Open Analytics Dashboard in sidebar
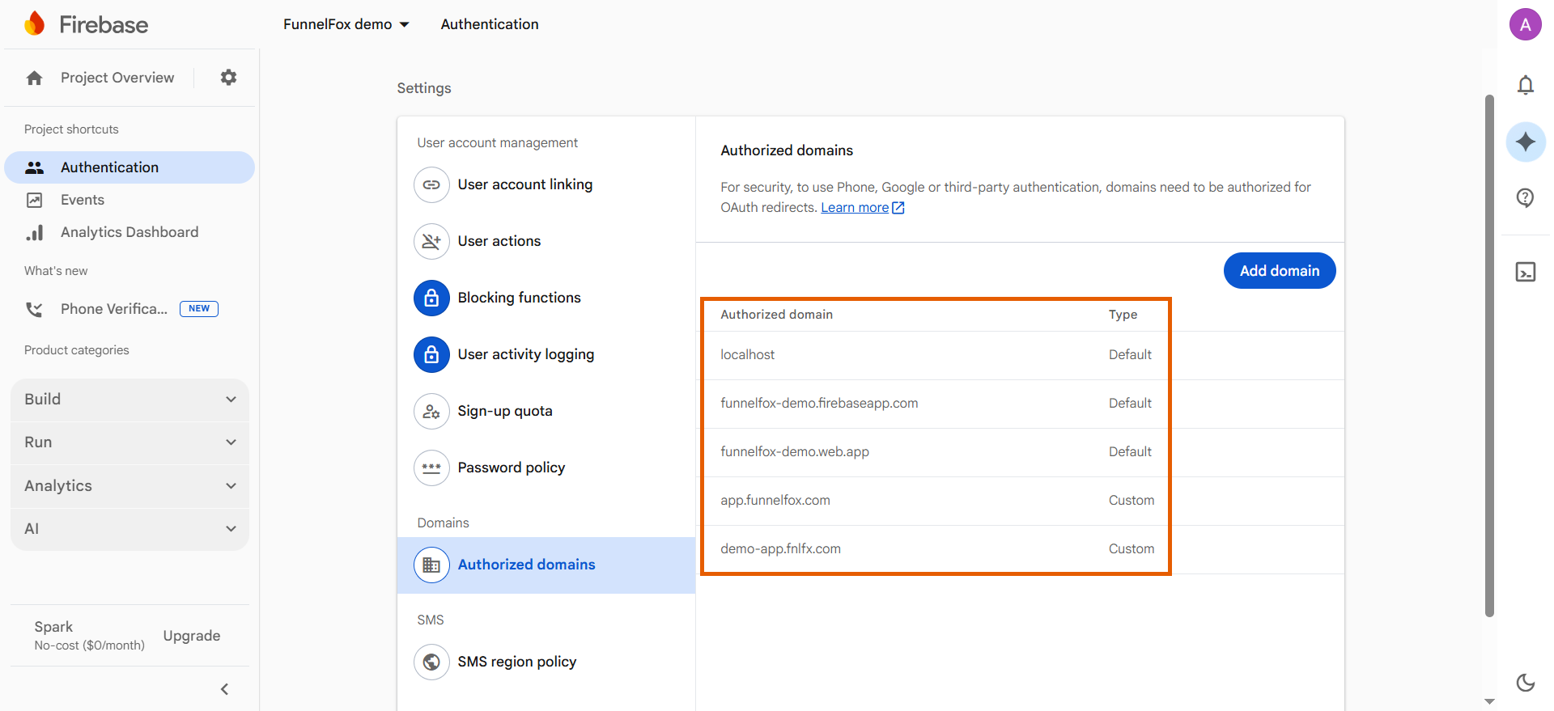The width and height of the screenshot is (1554, 711). [129, 232]
